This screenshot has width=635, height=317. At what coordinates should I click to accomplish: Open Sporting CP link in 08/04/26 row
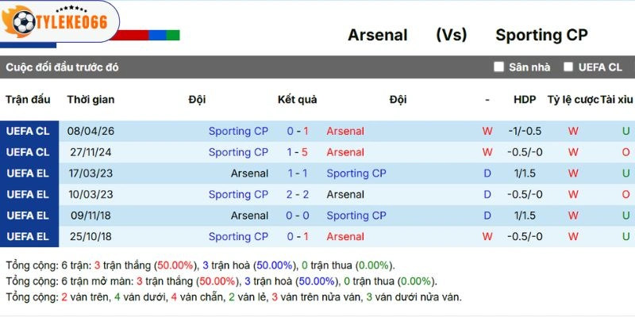pyautogui.click(x=238, y=131)
